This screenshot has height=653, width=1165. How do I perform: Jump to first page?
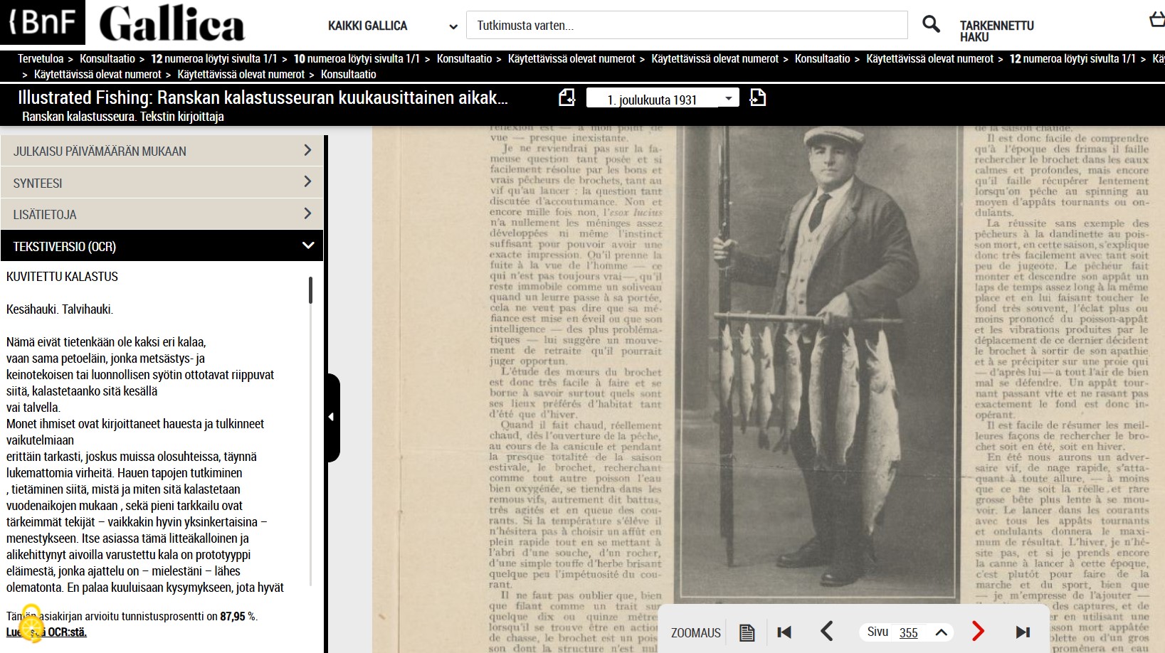pos(784,632)
